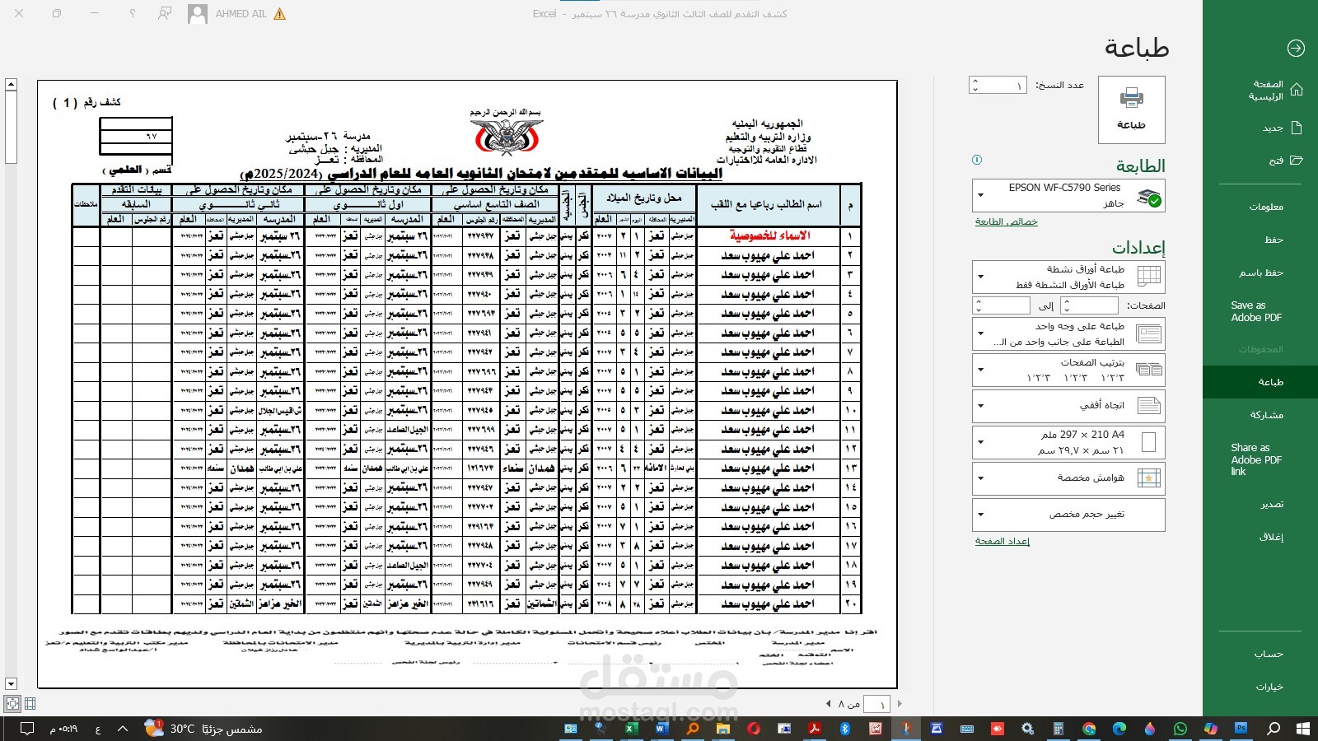Open the custom scaling dropdown

[x=1068, y=515]
